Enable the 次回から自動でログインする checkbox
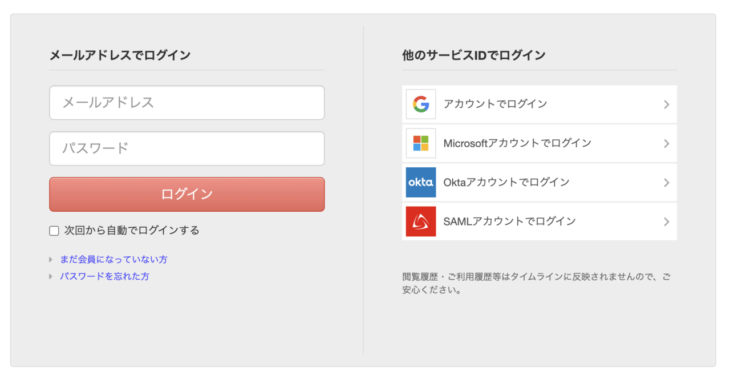This screenshot has width=730, height=379. [x=54, y=231]
